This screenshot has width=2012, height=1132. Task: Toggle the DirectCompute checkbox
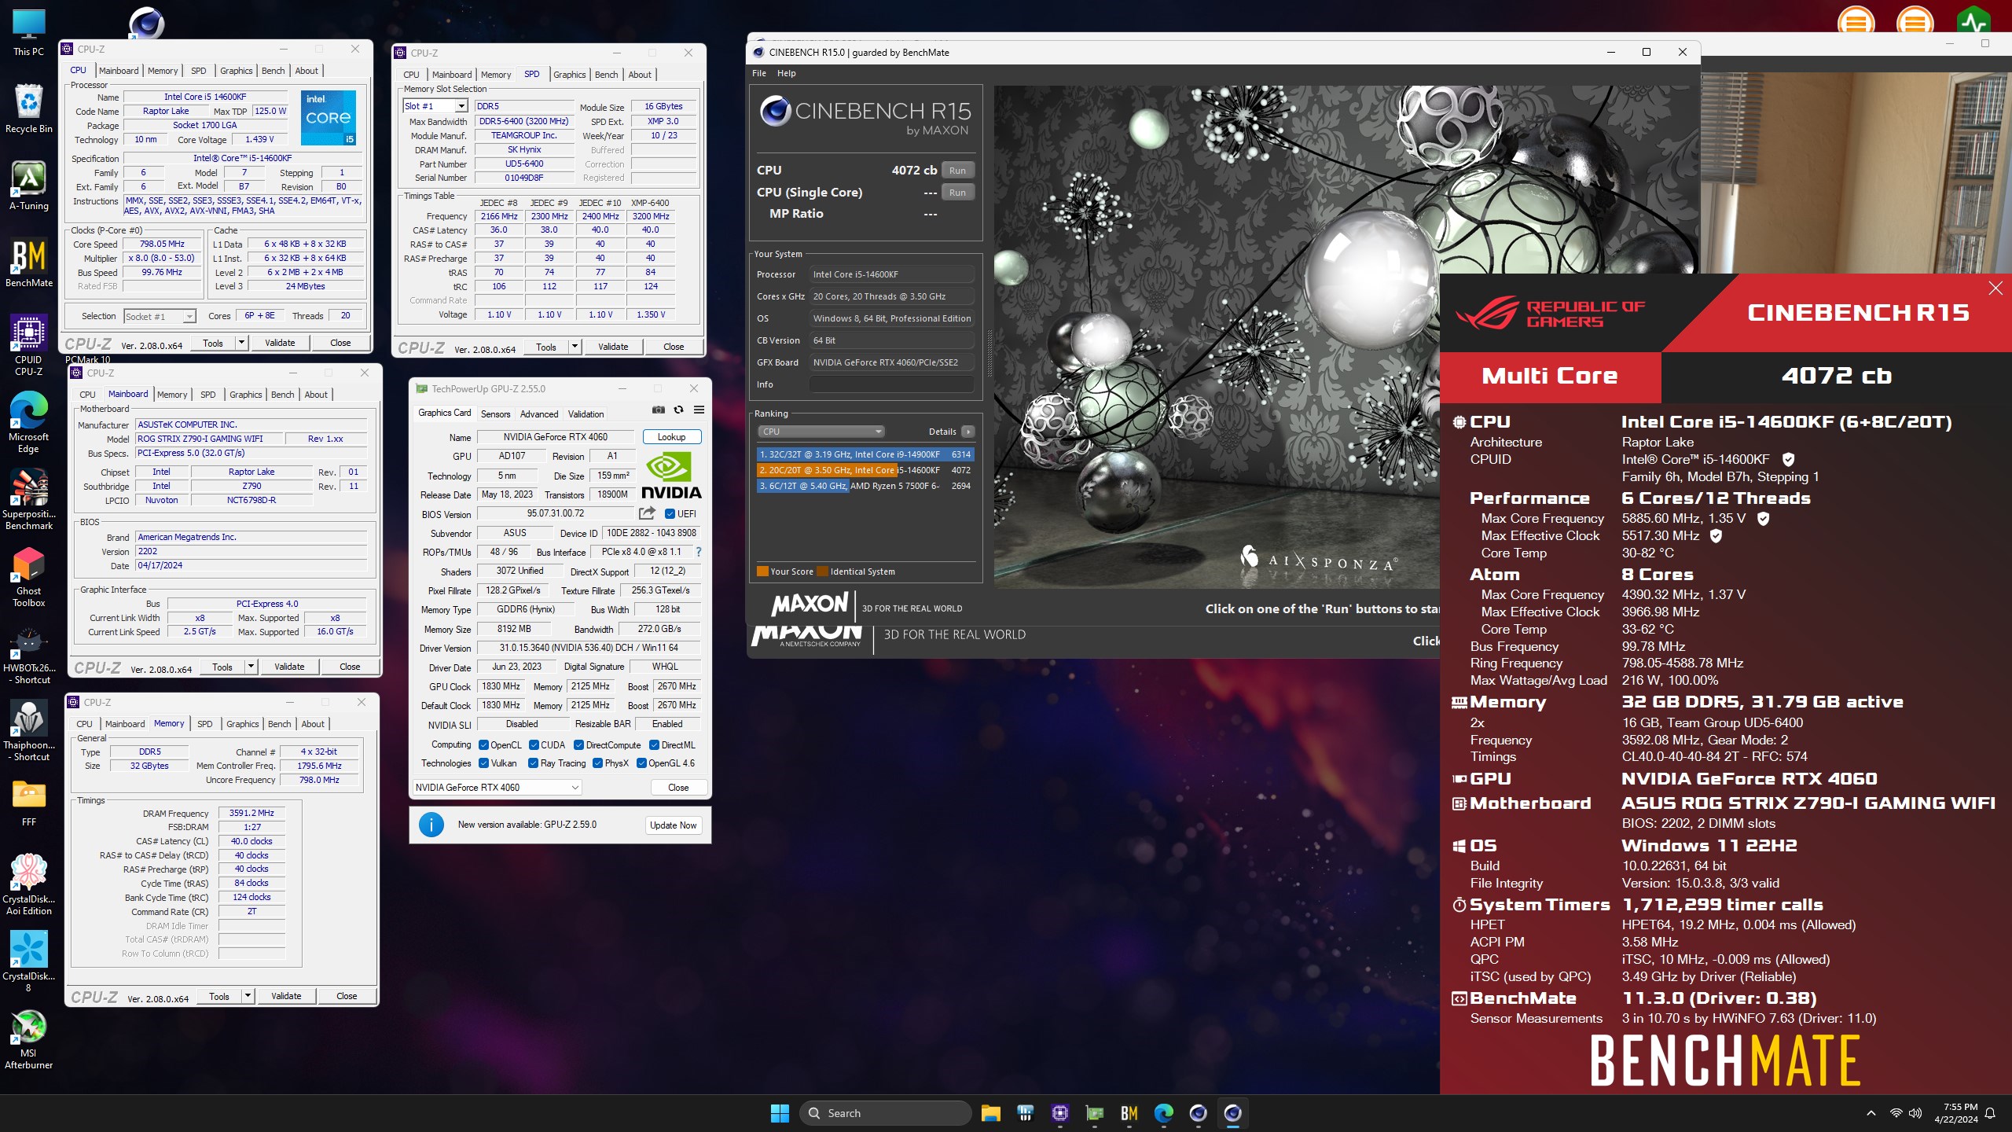[578, 745]
